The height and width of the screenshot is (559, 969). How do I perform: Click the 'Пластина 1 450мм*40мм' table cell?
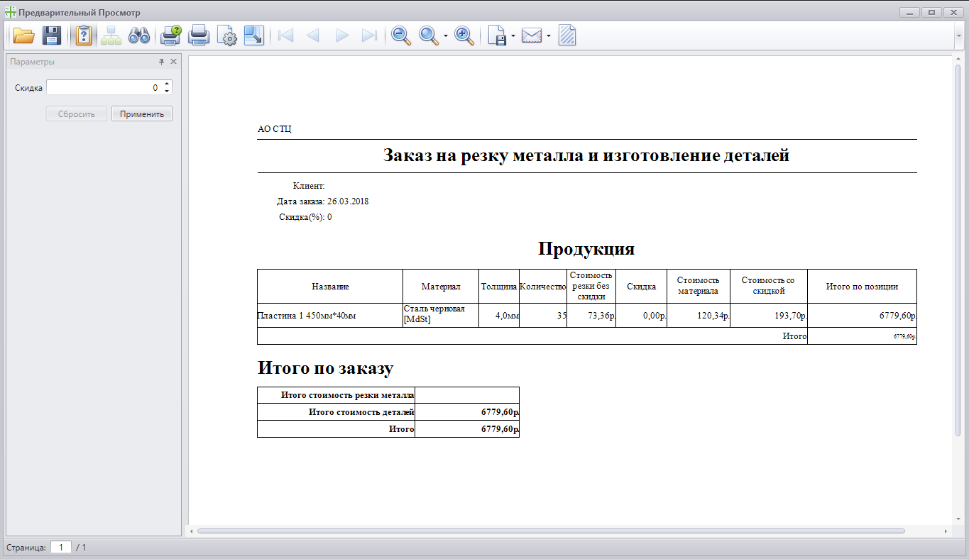tap(330, 316)
